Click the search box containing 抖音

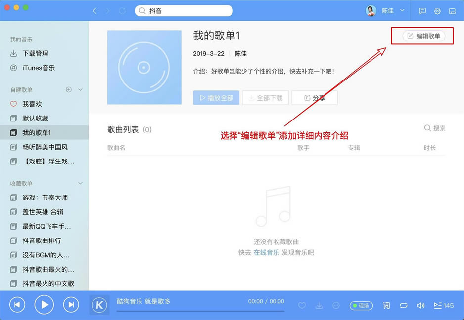point(183,10)
